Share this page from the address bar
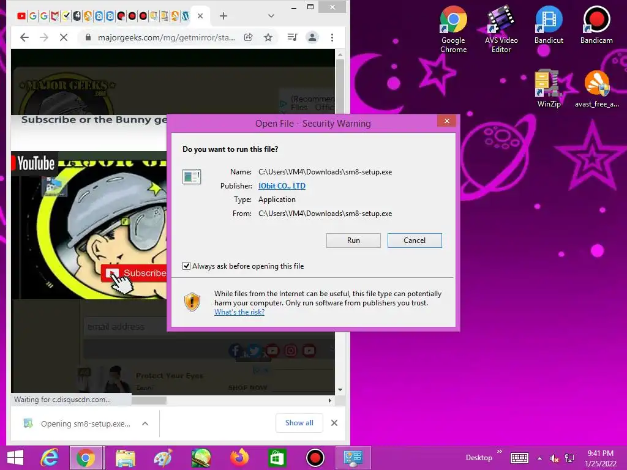 (x=249, y=37)
